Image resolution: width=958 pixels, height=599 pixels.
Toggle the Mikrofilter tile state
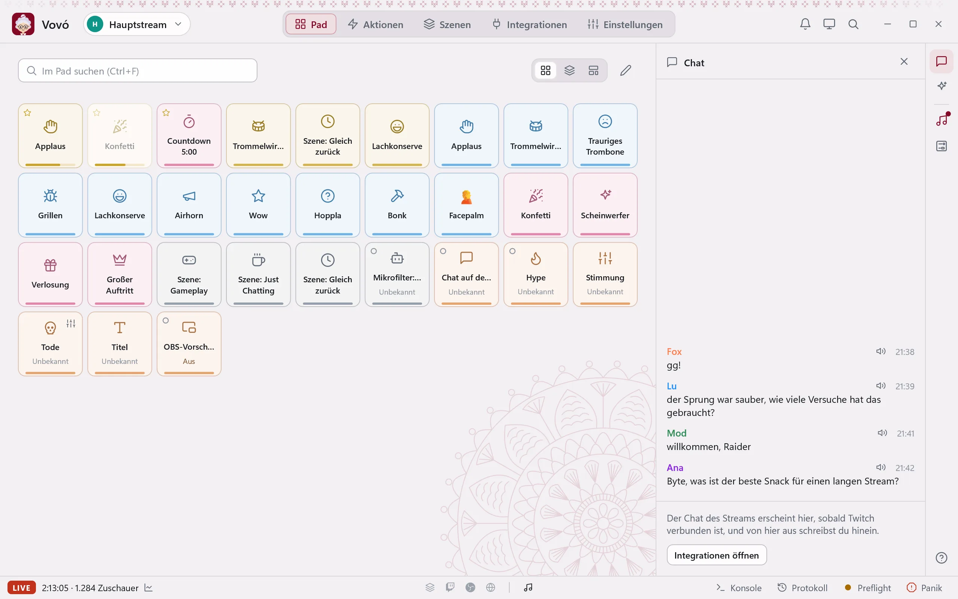397,274
